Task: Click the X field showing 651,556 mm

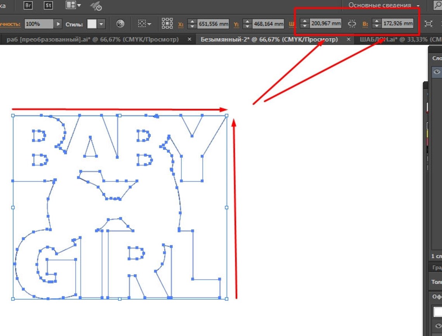Action: 213,24
